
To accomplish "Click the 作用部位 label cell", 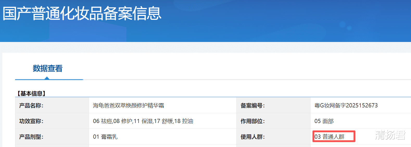I will click(x=273, y=121).
